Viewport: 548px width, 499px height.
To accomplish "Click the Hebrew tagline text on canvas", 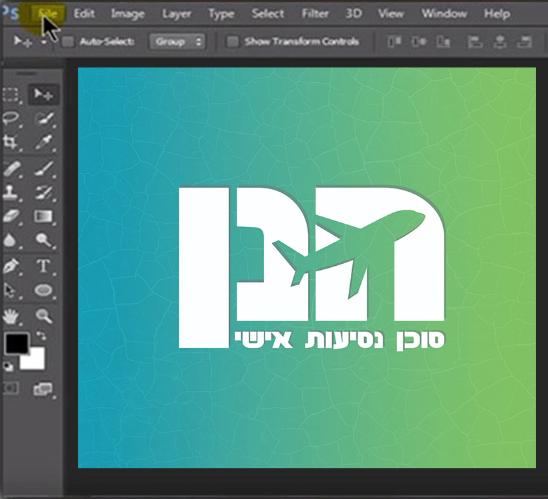I will coord(339,340).
